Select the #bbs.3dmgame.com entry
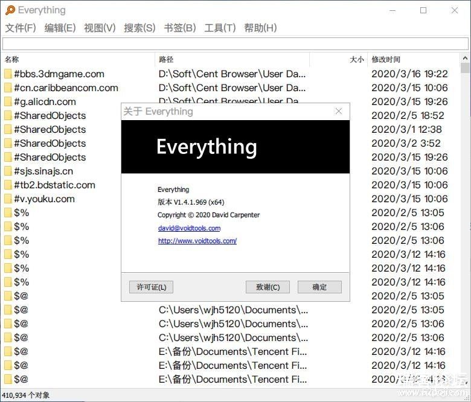 [59, 74]
